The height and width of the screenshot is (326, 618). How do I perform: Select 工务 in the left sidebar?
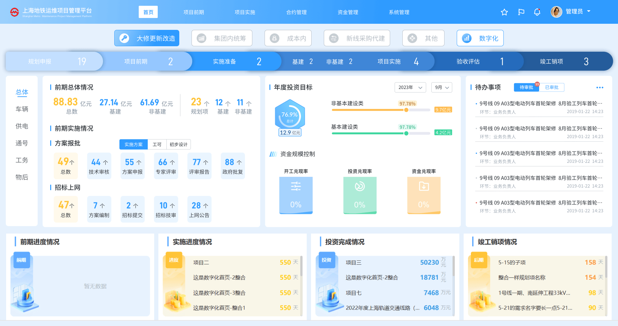click(x=22, y=160)
